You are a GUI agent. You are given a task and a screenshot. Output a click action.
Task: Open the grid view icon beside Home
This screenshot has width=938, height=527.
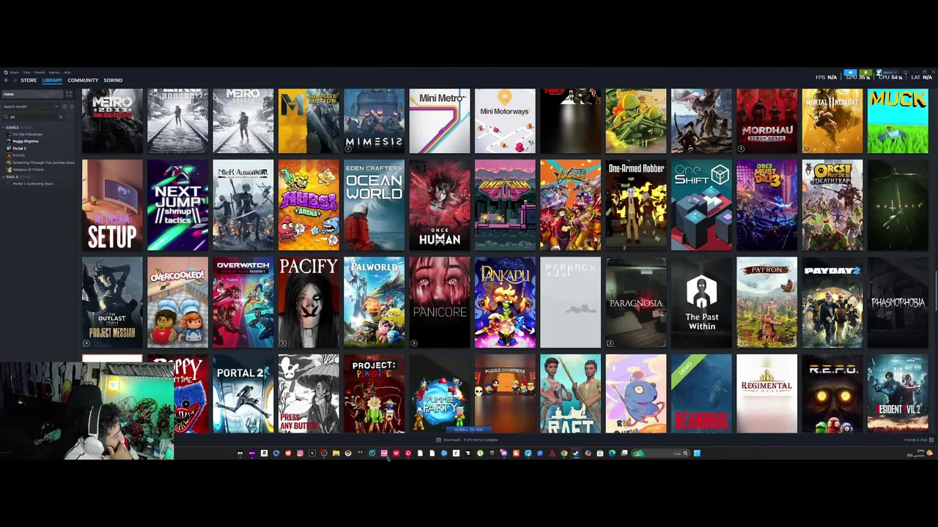tap(69, 94)
